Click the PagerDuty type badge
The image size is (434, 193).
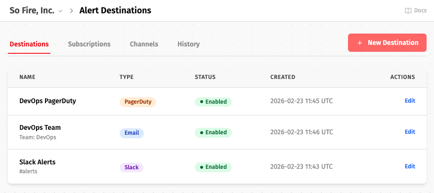click(x=138, y=102)
